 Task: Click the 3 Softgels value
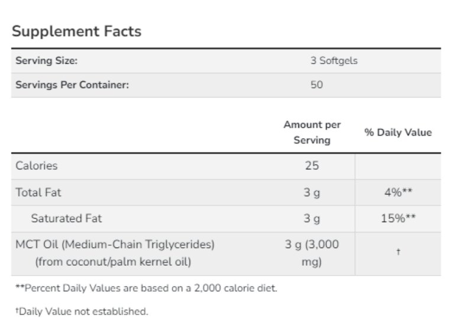click(x=334, y=60)
